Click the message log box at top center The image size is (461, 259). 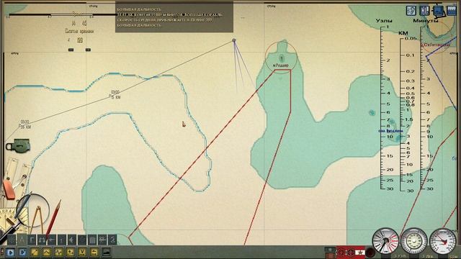[174, 17]
